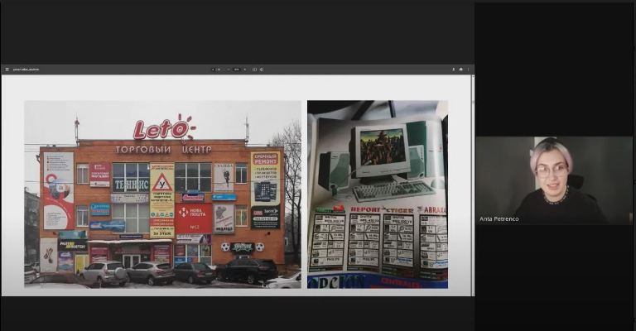Zoom in using the plus button
The width and height of the screenshot is (636, 331).
245,70
